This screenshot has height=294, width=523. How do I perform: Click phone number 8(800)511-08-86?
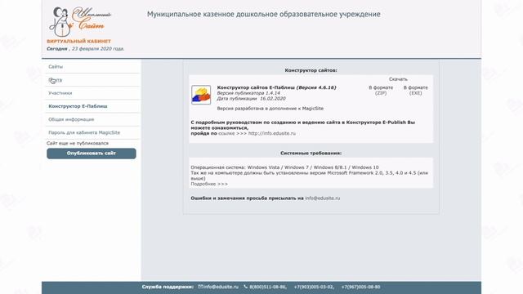point(268,287)
